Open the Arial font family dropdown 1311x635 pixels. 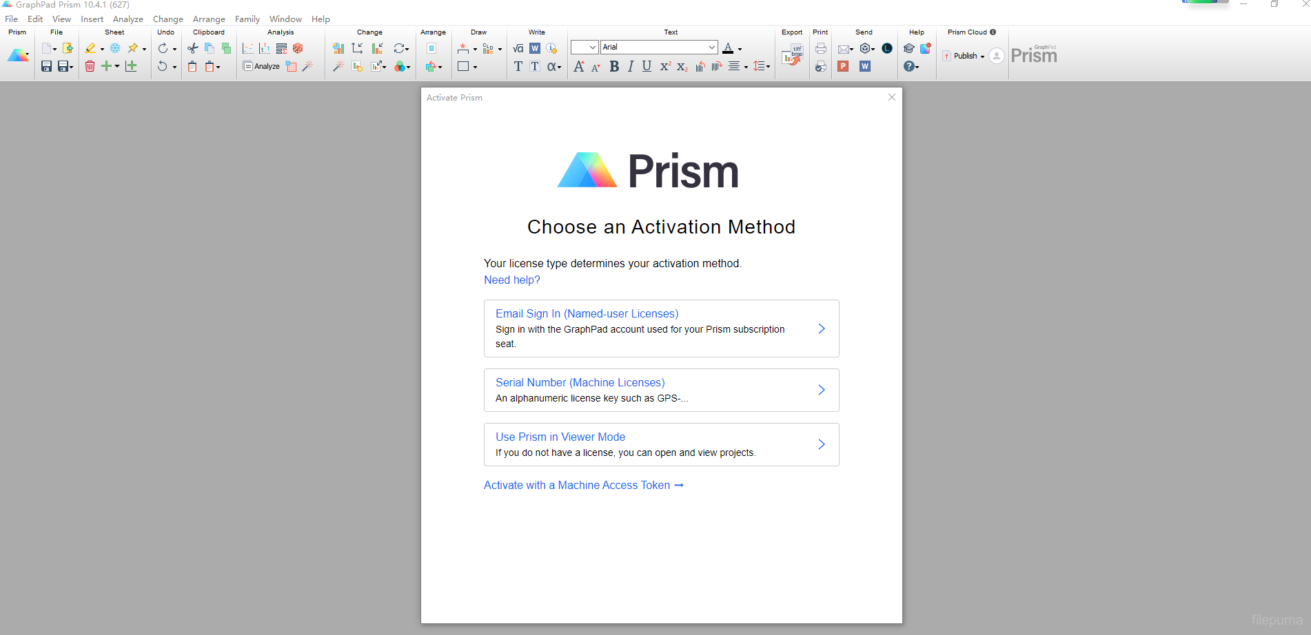(711, 47)
